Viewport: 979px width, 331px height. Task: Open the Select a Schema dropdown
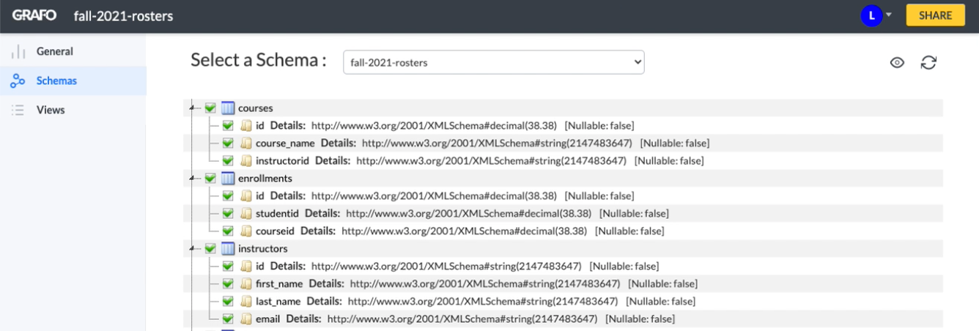pyautogui.click(x=494, y=62)
